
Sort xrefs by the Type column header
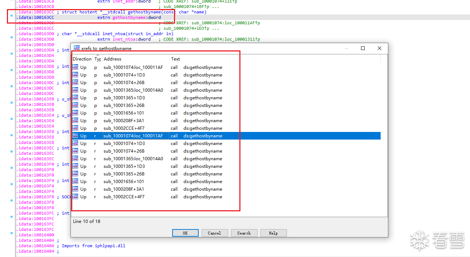pos(97,59)
